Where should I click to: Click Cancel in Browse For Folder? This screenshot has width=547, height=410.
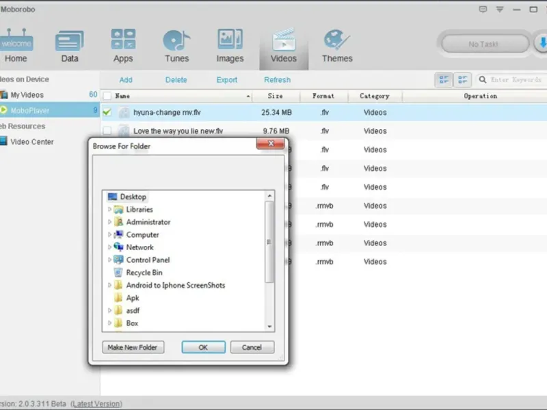[x=252, y=347]
